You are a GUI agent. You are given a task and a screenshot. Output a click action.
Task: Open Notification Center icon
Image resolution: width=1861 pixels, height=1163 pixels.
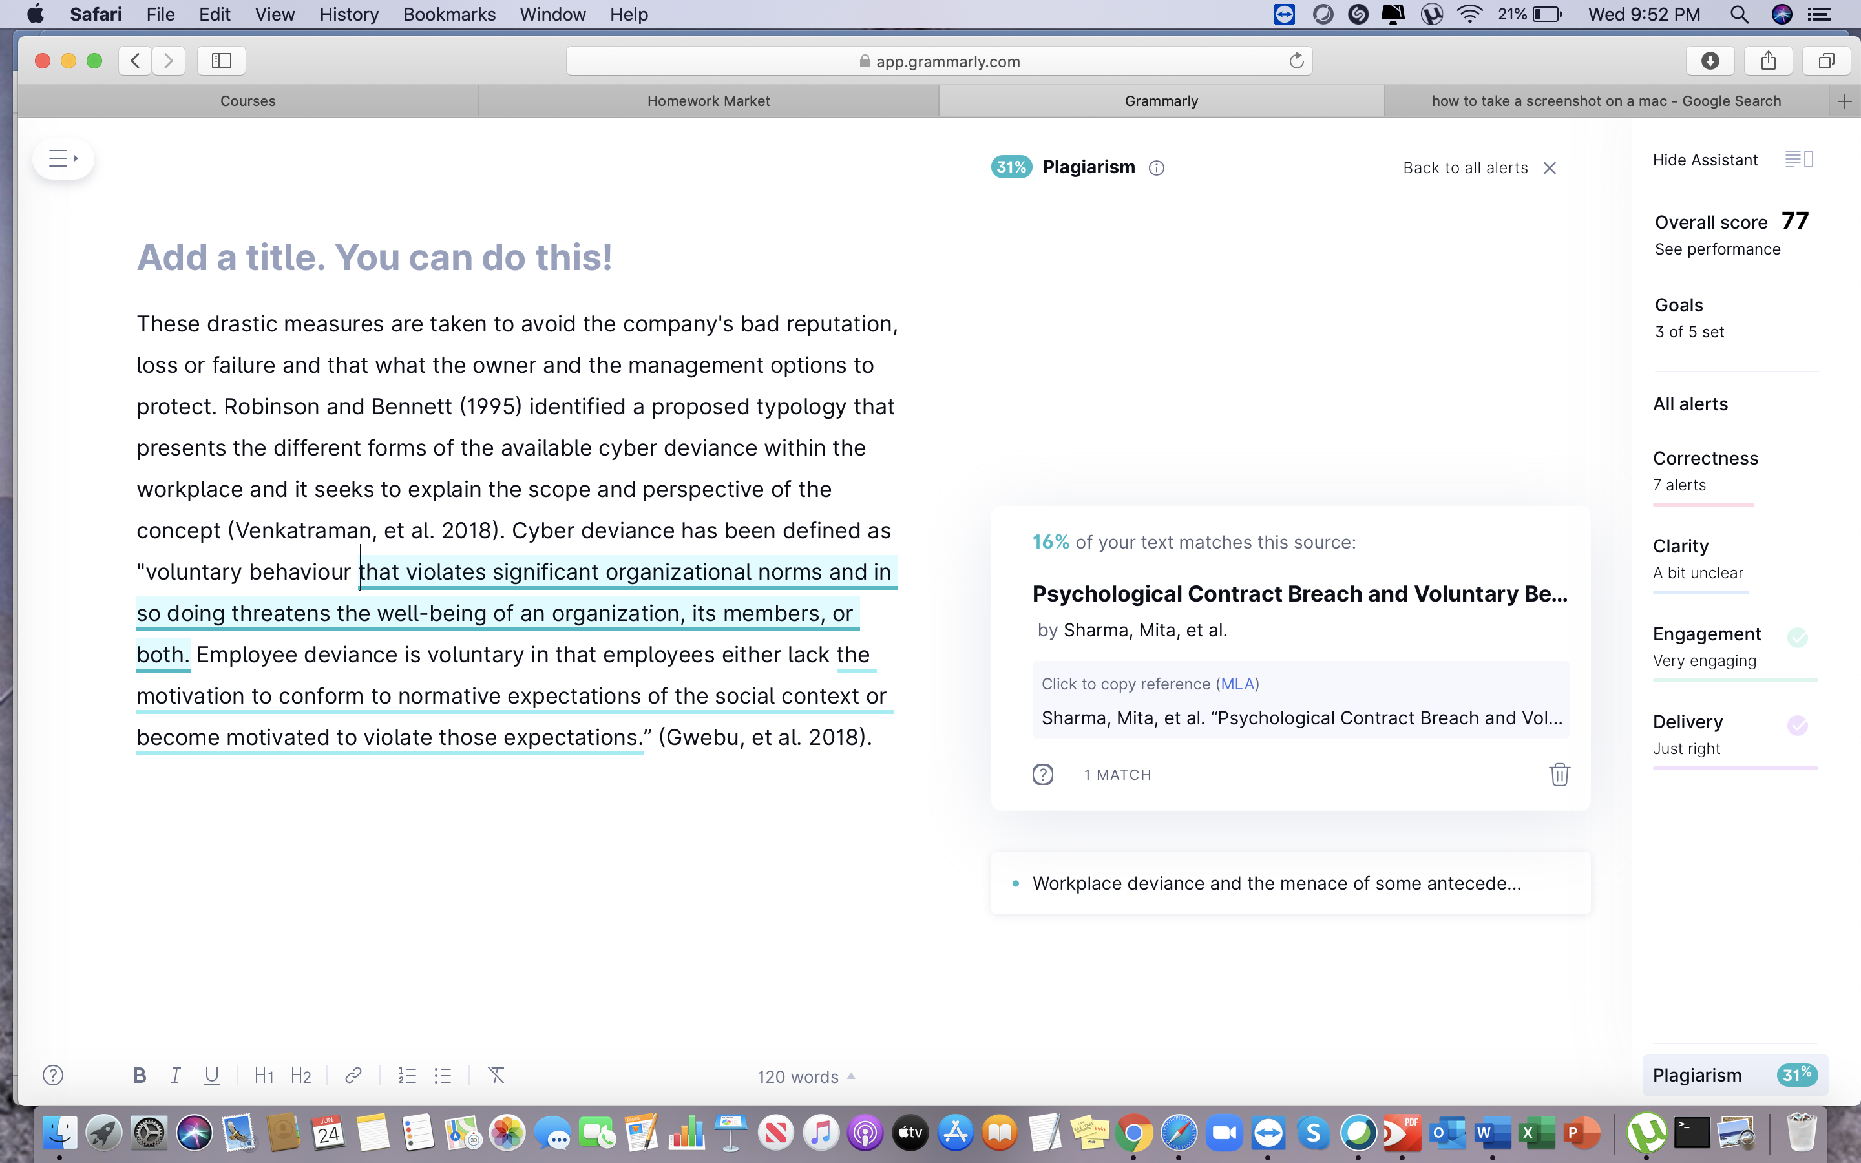click(x=1819, y=15)
